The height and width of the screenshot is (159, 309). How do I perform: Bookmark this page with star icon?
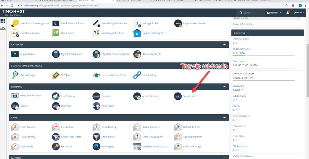[x=287, y=5]
